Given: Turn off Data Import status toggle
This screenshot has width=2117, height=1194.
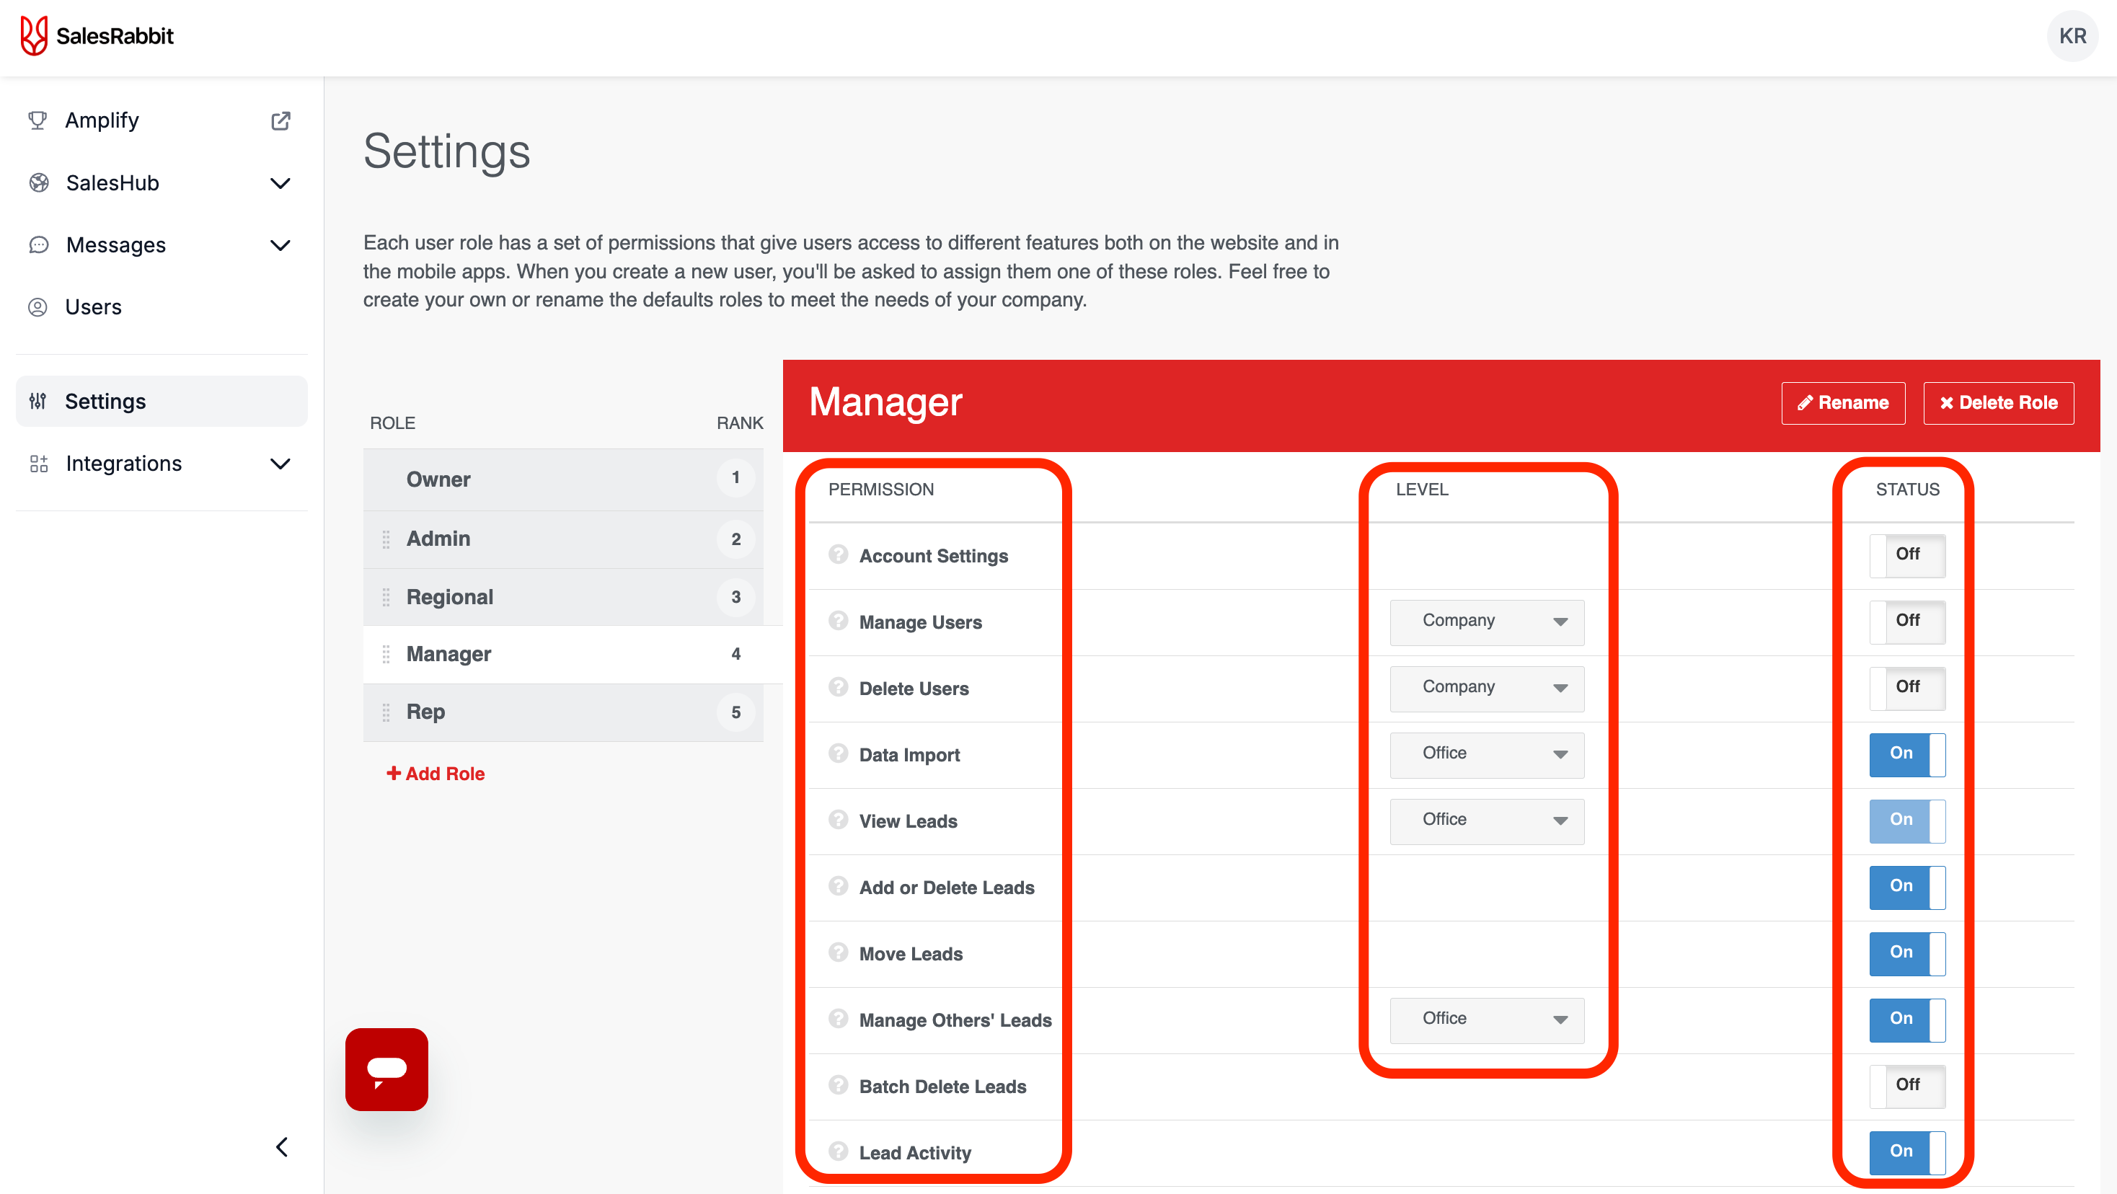Looking at the screenshot, I should 1906,754.
